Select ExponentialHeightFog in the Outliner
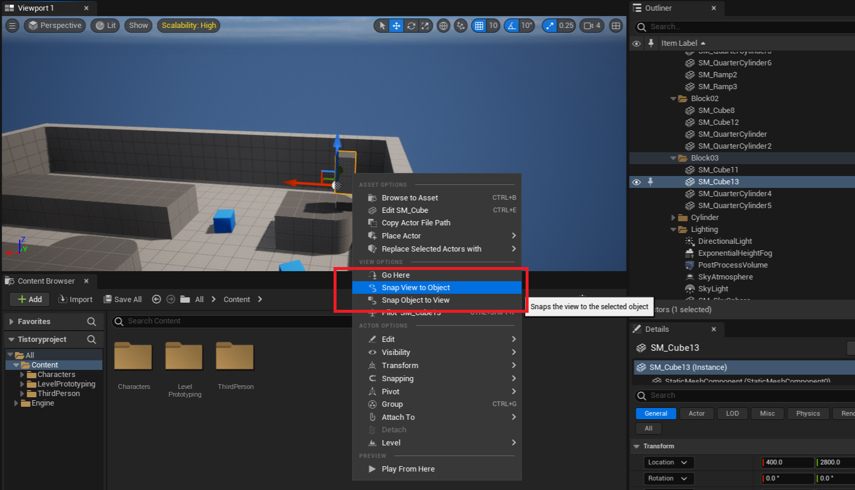Screen dimensions: 855x490 735,253
